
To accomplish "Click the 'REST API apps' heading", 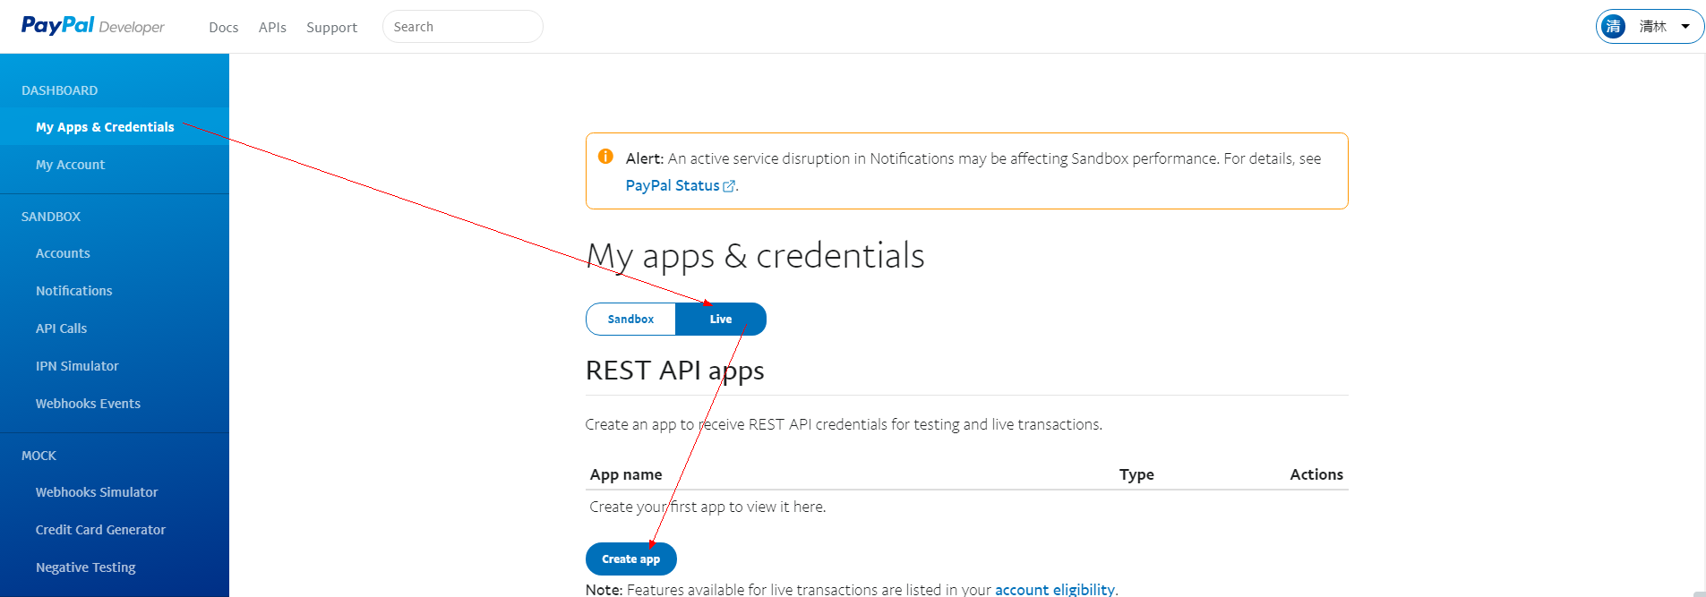I will (x=674, y=371).
